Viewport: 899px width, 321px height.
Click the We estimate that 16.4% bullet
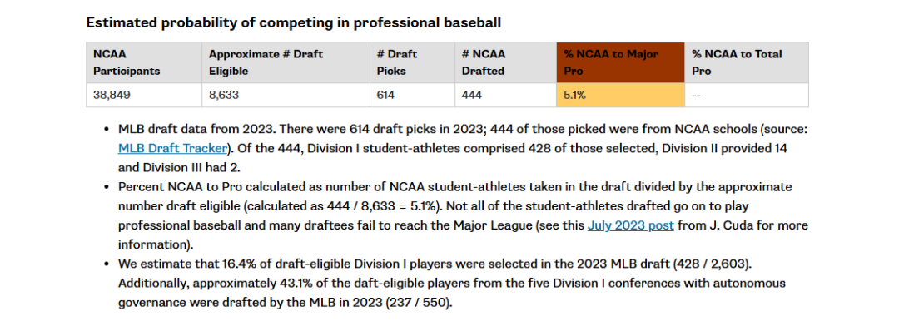(452, 284)
